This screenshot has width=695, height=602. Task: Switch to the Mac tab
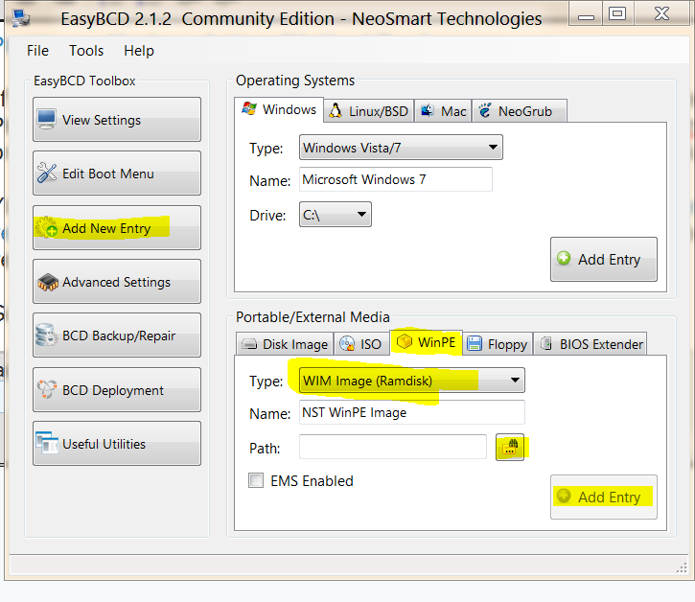[443, 111]
